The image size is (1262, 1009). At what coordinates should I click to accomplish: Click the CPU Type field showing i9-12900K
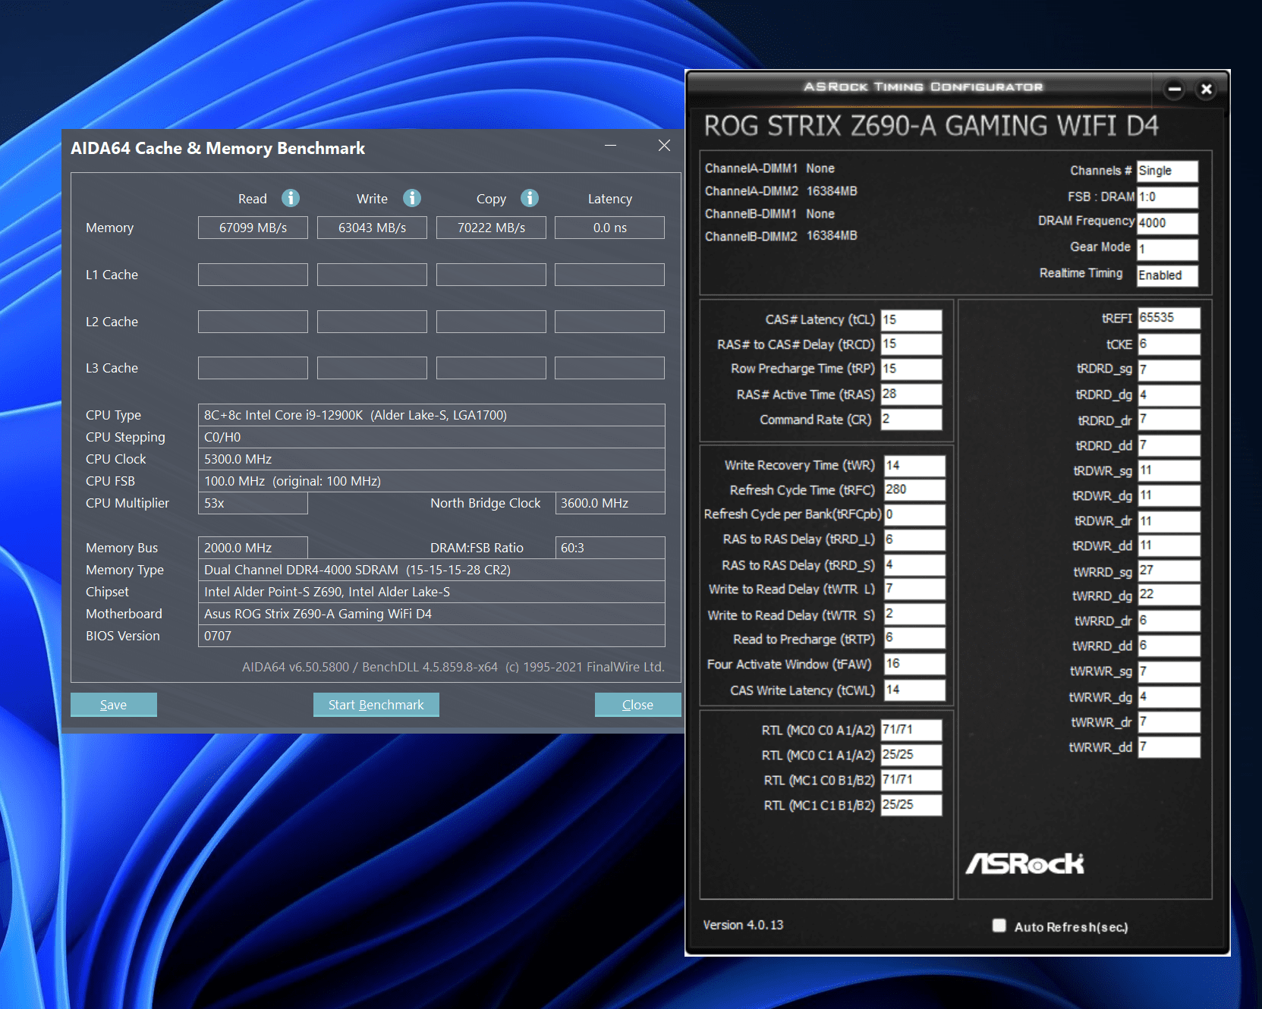[x=431, y=415]
